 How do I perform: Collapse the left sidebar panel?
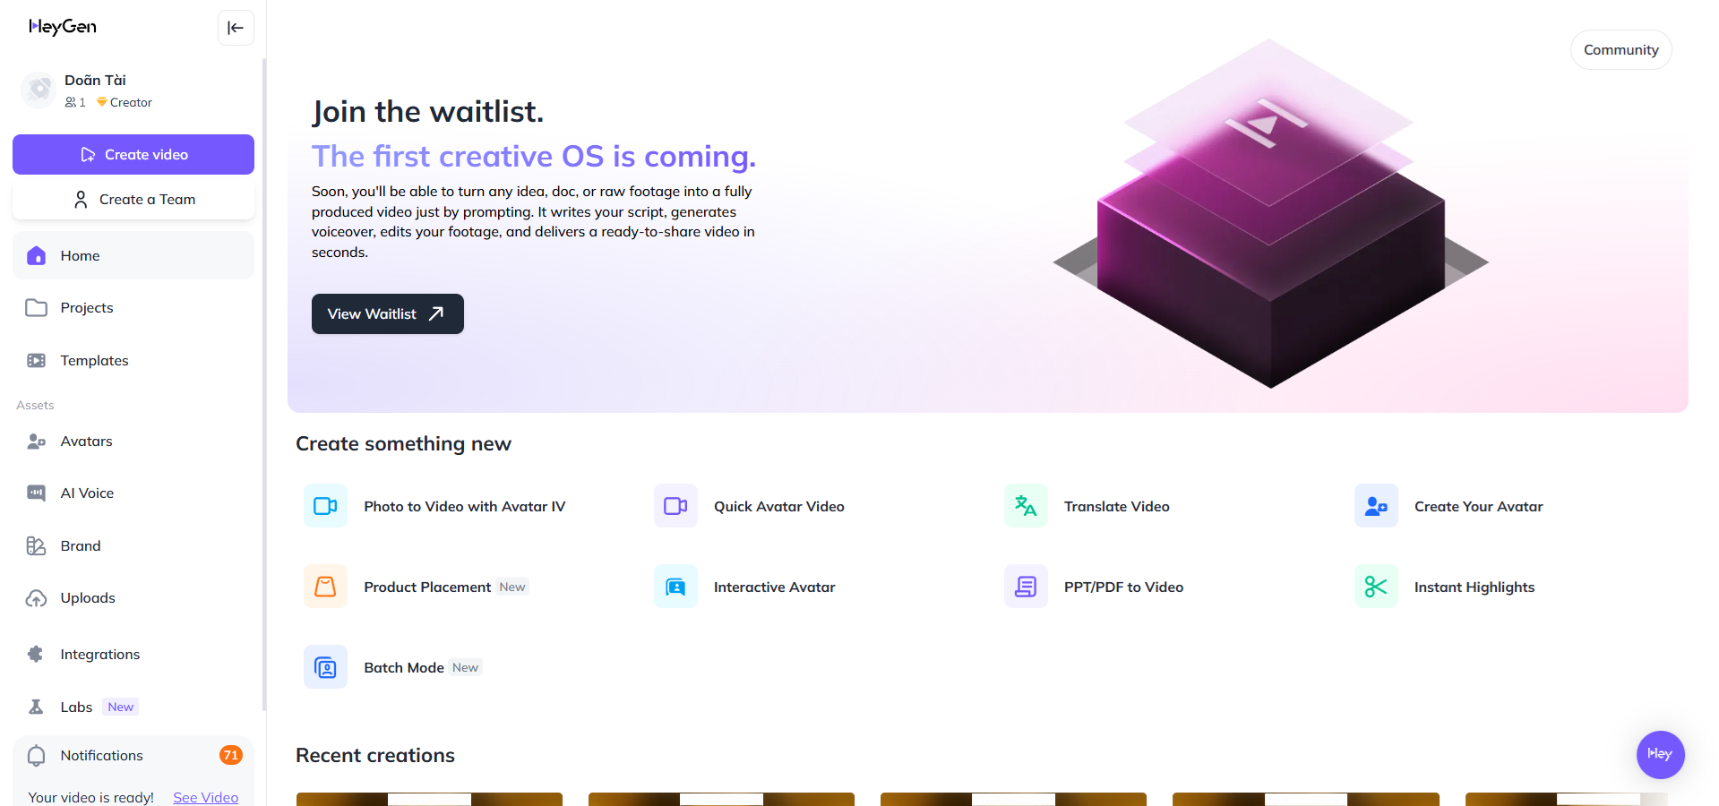[236, 28]
